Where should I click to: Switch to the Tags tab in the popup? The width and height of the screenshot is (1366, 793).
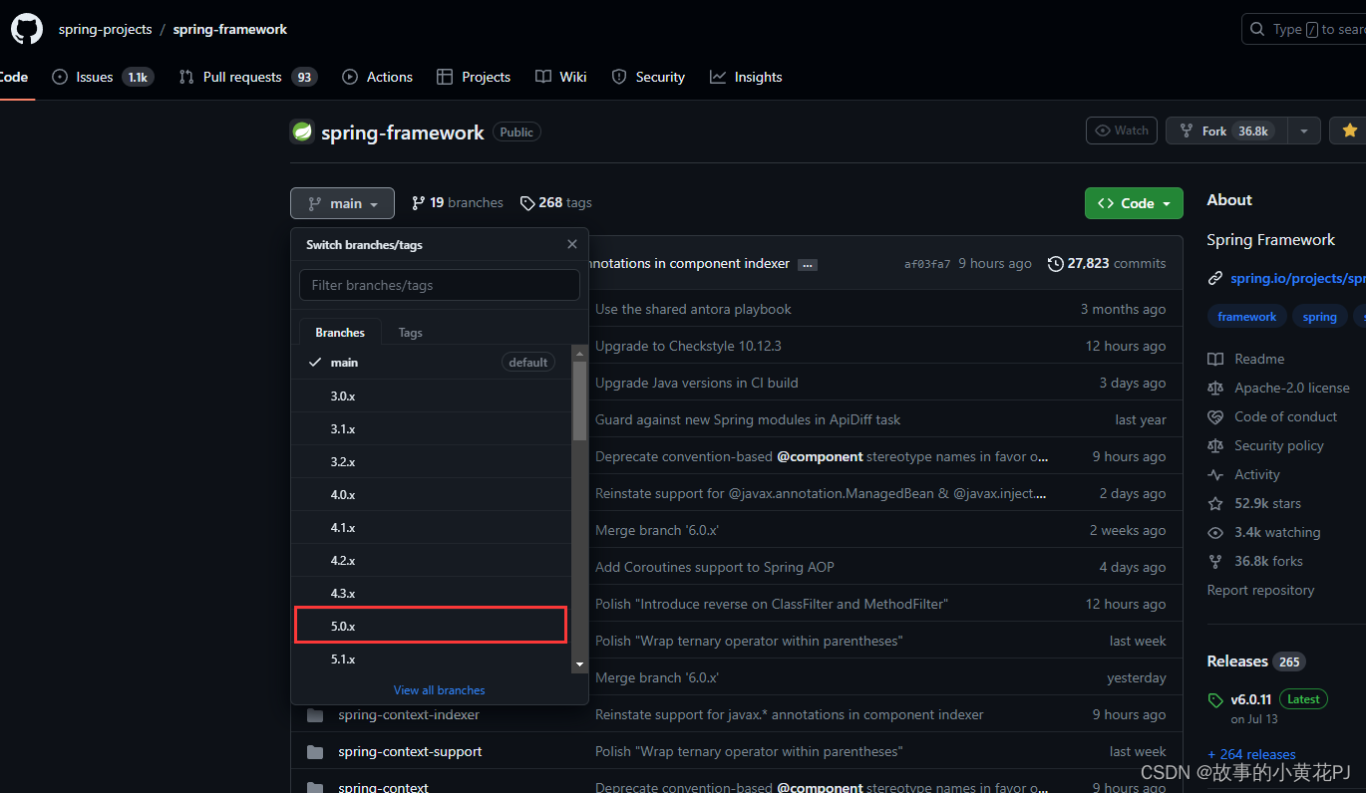tap(411, 333)
